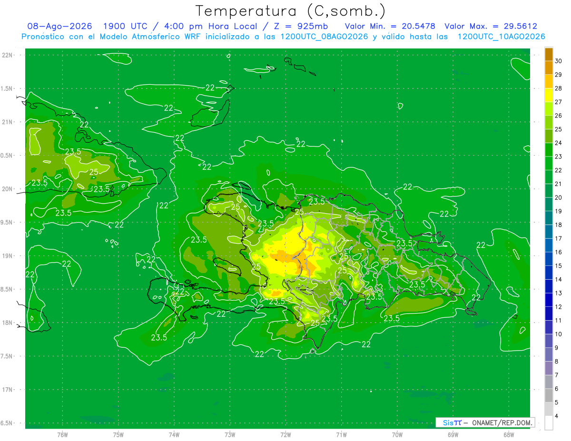
Task: Click the "Temperatura (C,somb.)" title
Action: [x=290, y=11]
